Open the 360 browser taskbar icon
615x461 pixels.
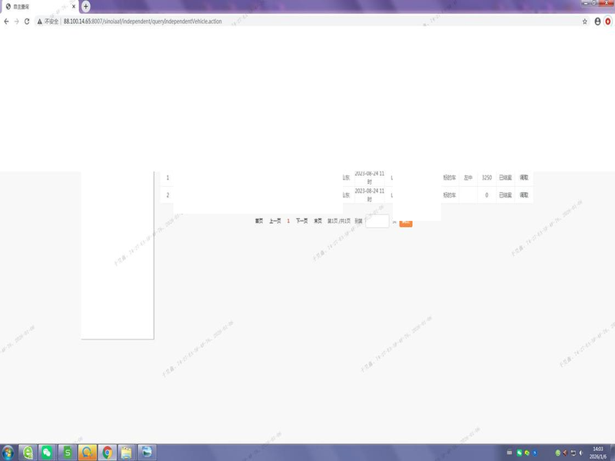click(28, 452)
